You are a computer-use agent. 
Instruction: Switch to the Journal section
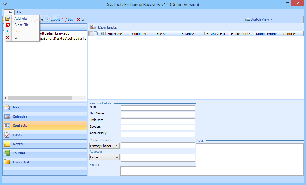(x=45, y=153)
